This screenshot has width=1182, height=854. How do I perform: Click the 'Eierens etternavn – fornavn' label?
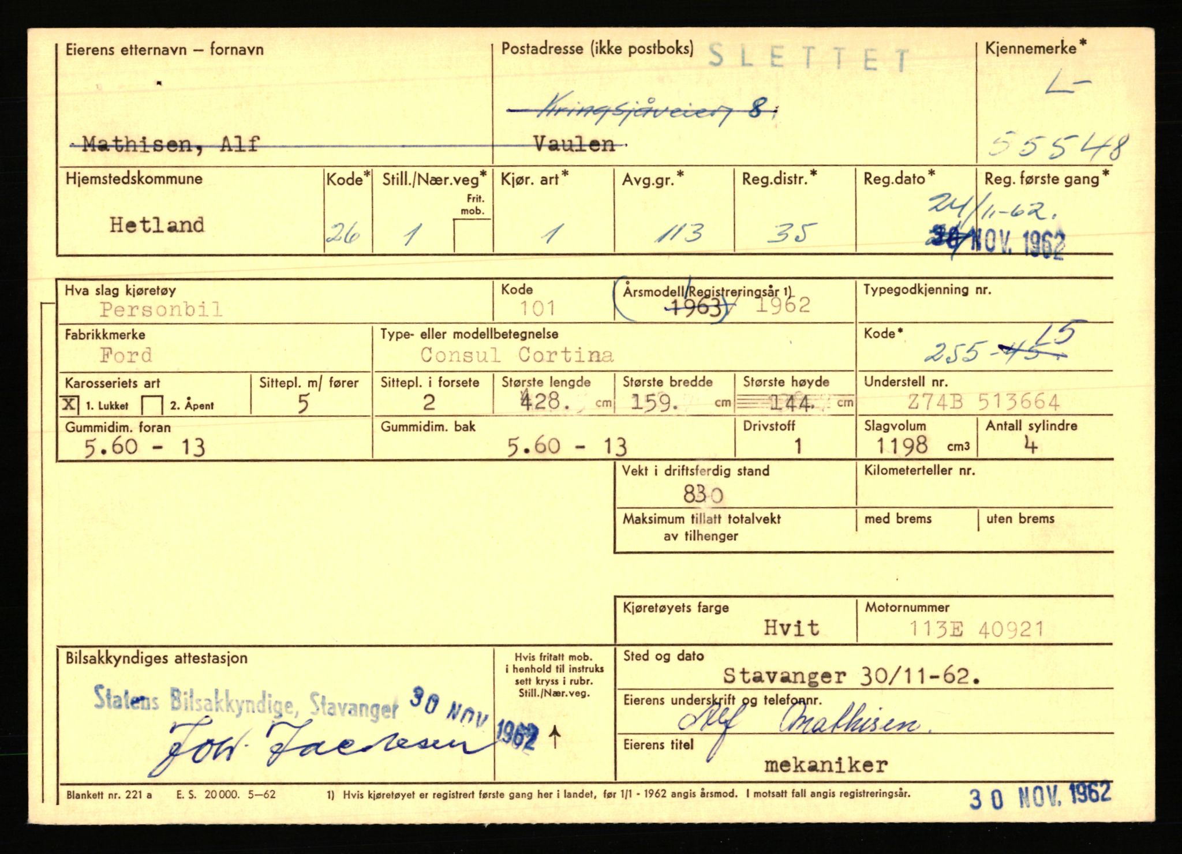164,50
